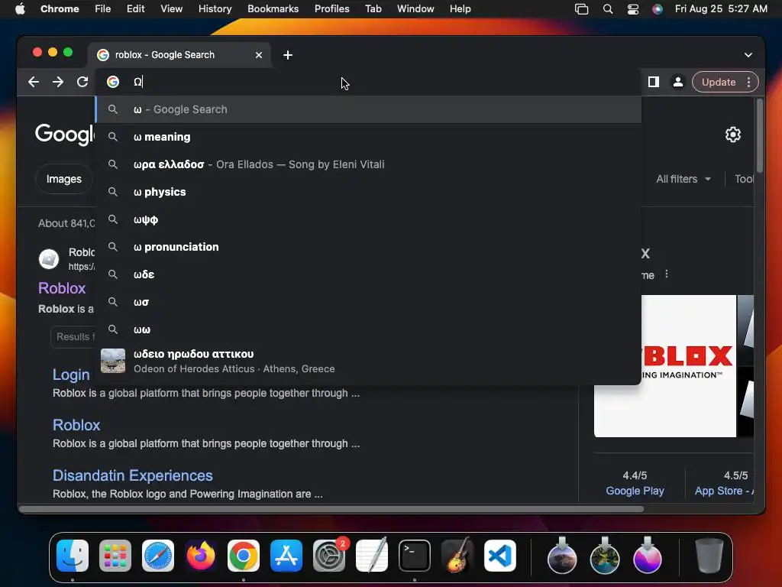
Task: Launch GarageBand from the Dock
Action: [457, 556]
